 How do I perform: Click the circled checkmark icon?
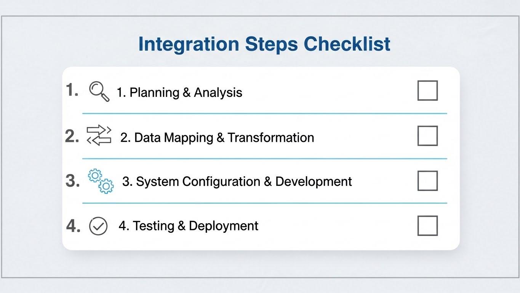point(98,226)
